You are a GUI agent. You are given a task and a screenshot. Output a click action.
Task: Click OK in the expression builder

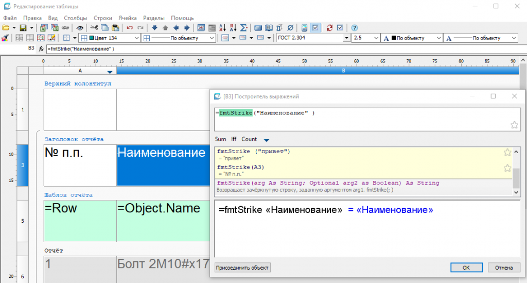point(466,268)
